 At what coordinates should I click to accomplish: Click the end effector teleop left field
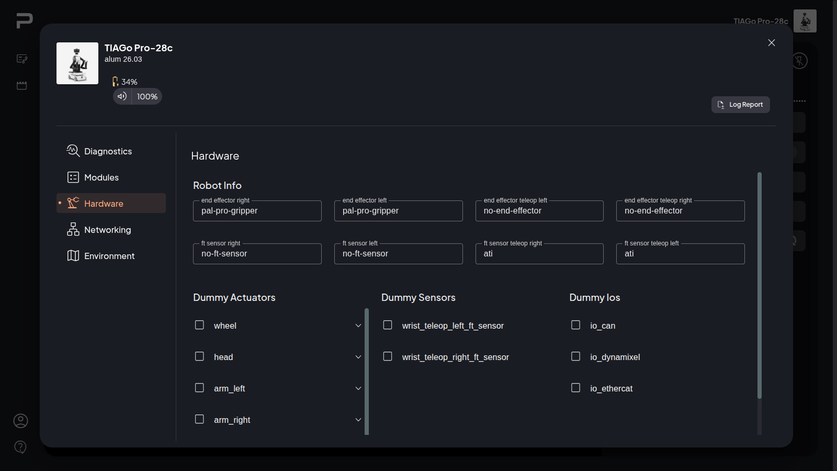point(539,210)
